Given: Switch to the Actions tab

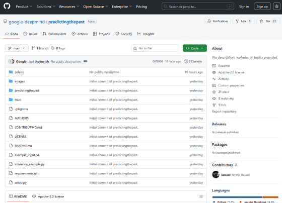Looking at the screenshot, I should (80, 34).
